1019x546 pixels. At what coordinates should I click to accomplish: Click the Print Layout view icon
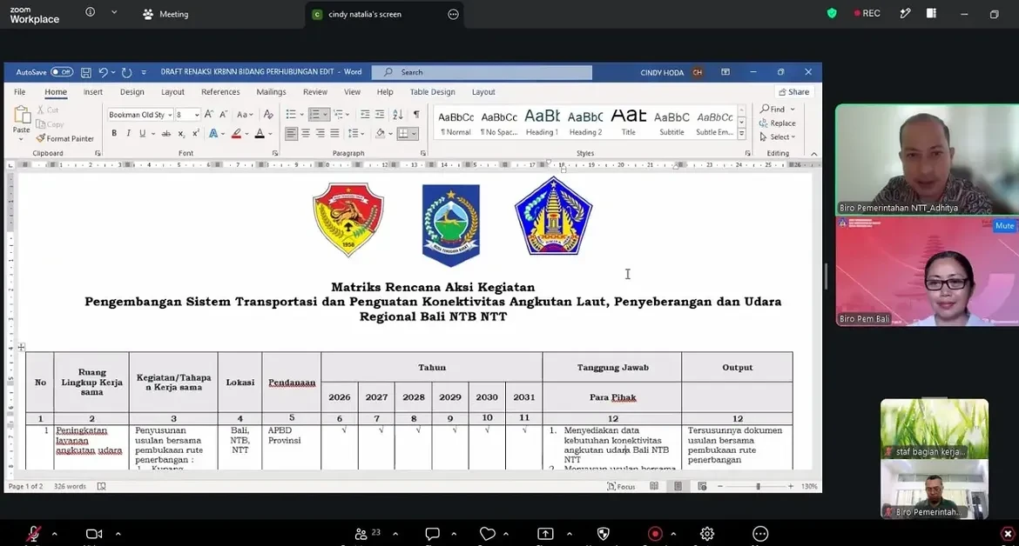click(x=678, y=486)
